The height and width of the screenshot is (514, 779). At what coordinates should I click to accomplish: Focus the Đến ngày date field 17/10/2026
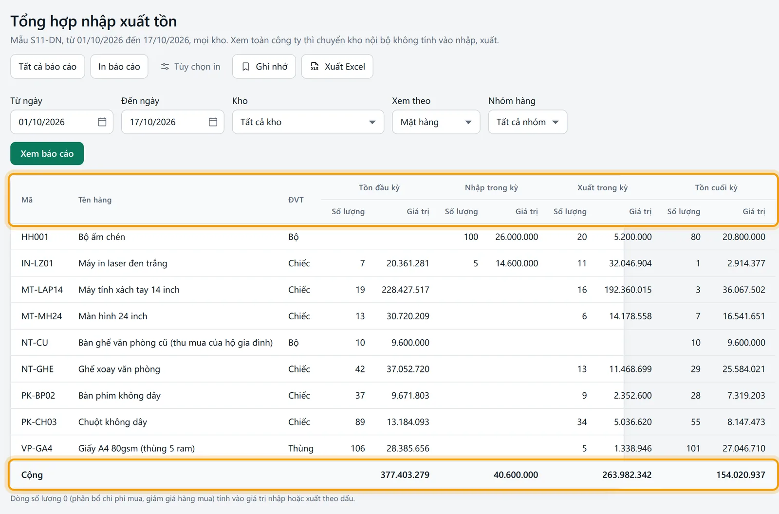pos(173,122)
